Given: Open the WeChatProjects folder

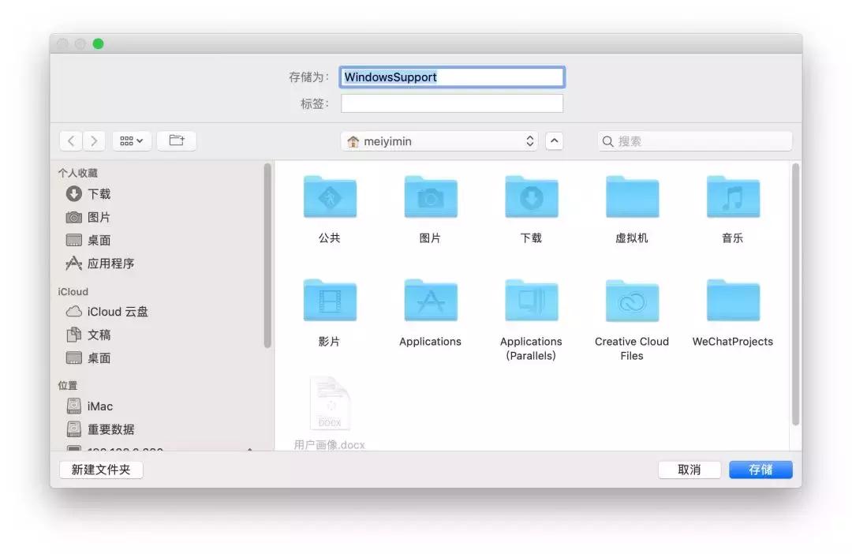Looking at the screenshot, I should (733, 301).
